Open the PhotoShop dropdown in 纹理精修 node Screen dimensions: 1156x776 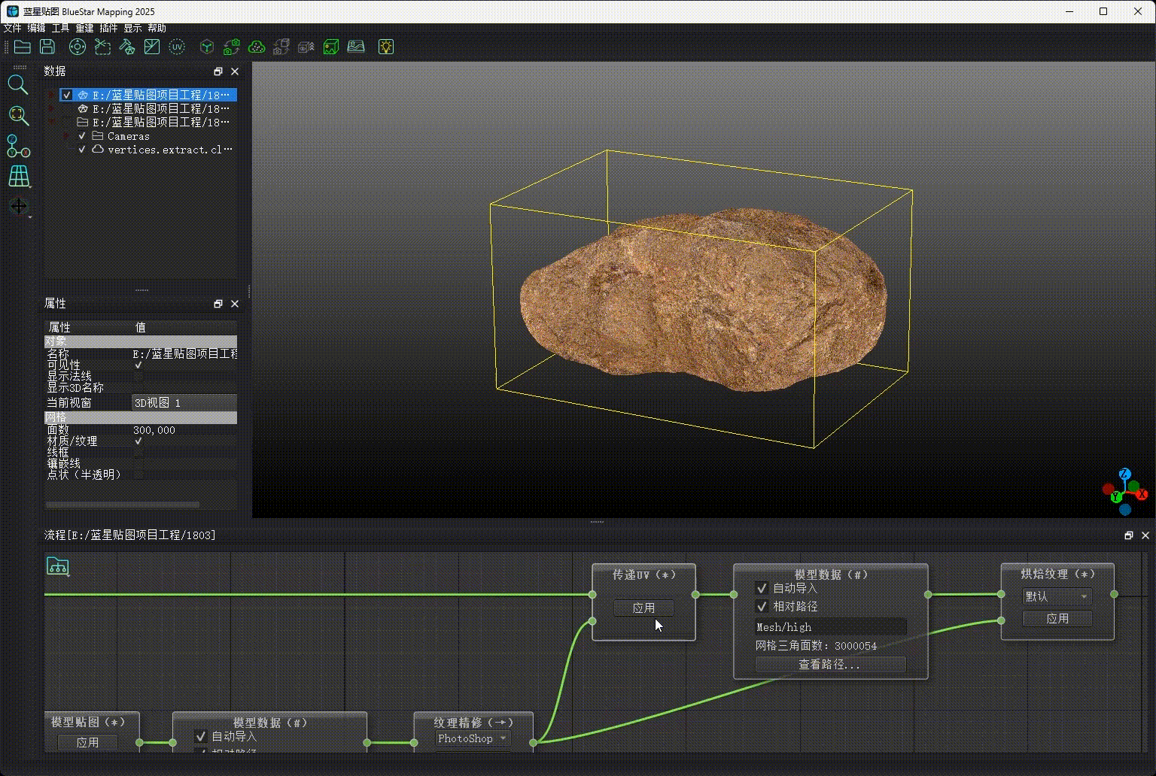point(473,738)
